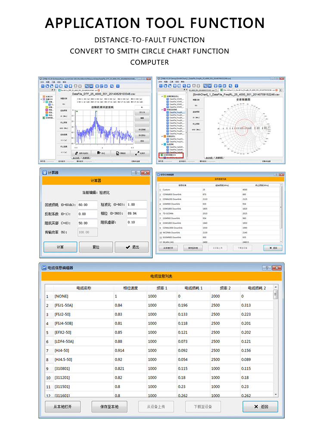Viewport: 323px width, 427px height.
Task: Click the help question mark in the cable editor title bar
Action: tap(267, 267)
